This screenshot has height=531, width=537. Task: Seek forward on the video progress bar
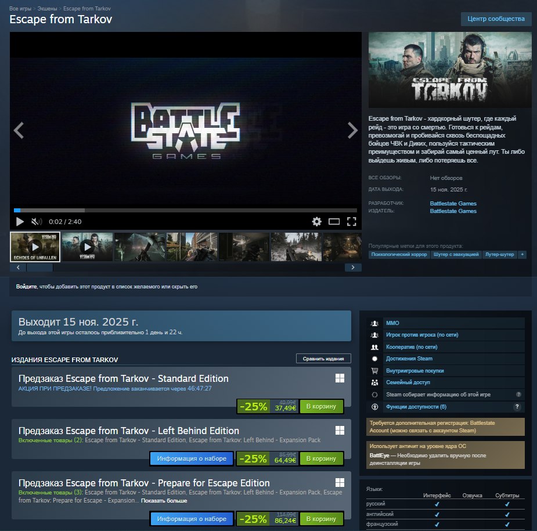(x=174, y=210)
